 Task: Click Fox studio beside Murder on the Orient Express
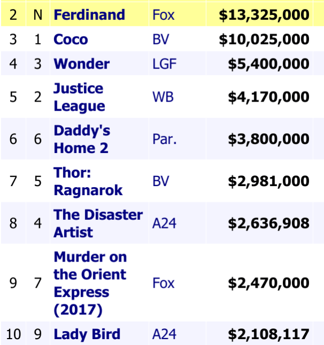pyautogui.click(x=163, y=283)
